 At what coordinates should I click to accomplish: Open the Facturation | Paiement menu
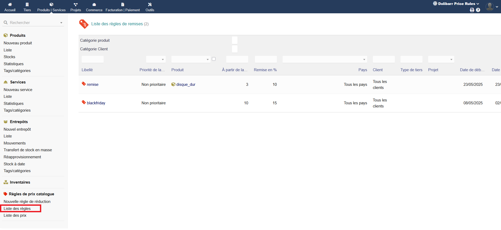tap(123, 7)
